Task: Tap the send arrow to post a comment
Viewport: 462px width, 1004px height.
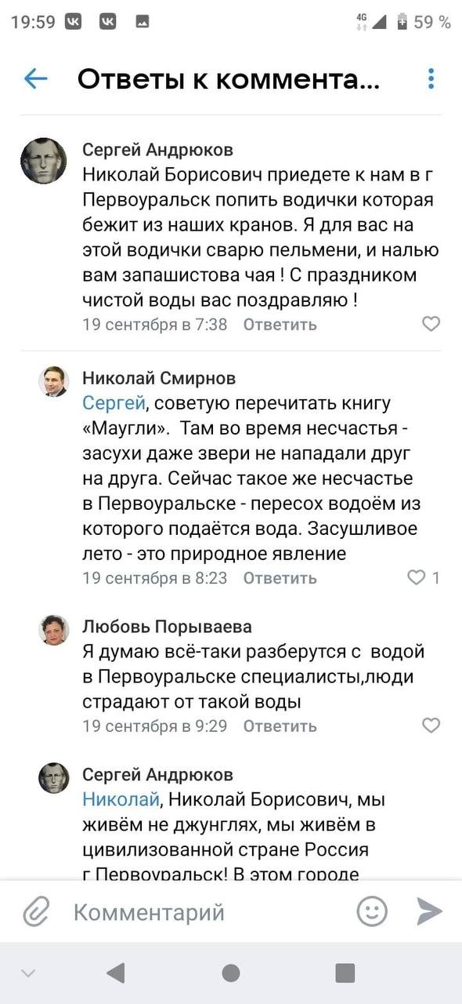Action: pos(428,911)
